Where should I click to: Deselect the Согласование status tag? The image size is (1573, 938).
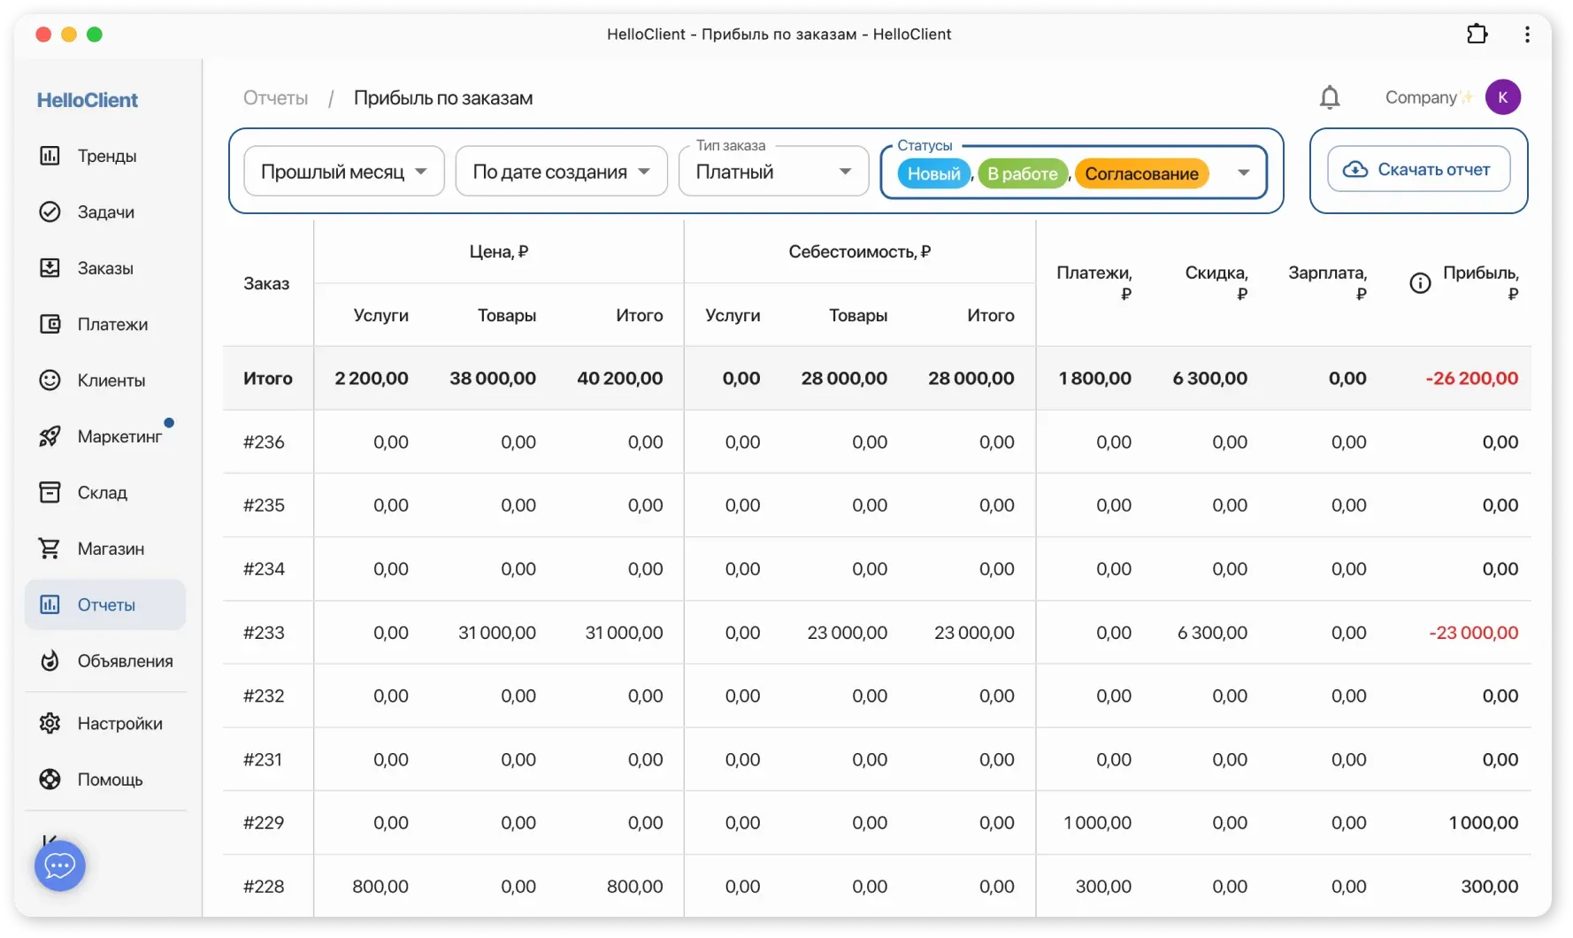pos(1142,173)
